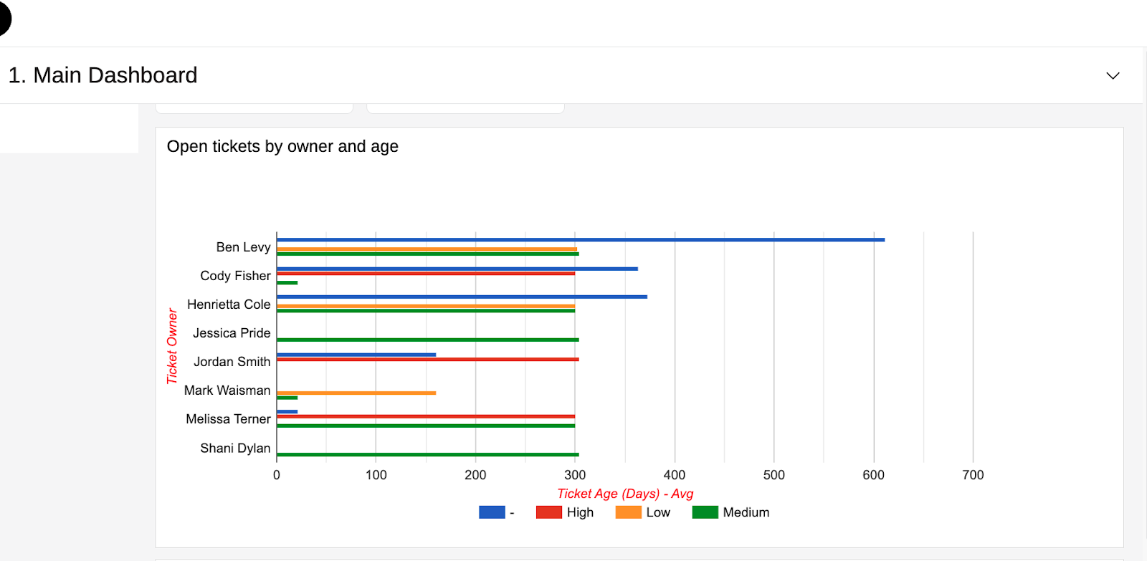Click the 'Melissa Terner' axis label
The height and width of the screenshot is (561, 1147).
tap(229, 419)
